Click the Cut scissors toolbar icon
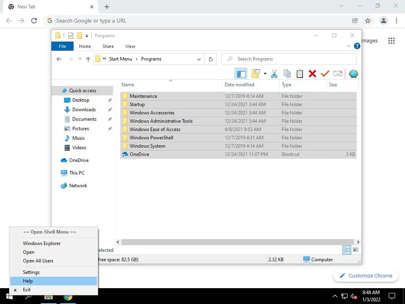Viewport: 405px width, 304px height. 274,74
